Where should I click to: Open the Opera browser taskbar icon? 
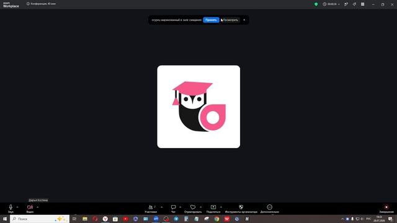(95, 219)
